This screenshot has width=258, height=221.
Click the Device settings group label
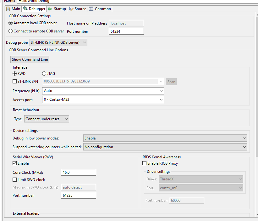25,131
